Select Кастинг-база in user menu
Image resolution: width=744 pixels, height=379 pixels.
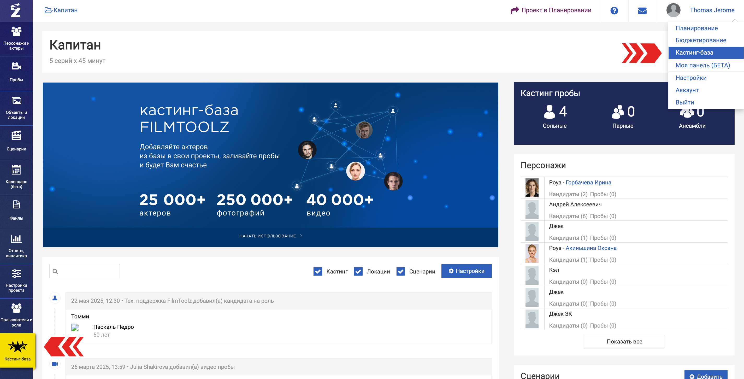coord(706,53)
